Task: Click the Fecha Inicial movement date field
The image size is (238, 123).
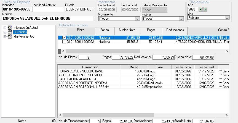Action: pyautogui.click(x=107, y=10)
